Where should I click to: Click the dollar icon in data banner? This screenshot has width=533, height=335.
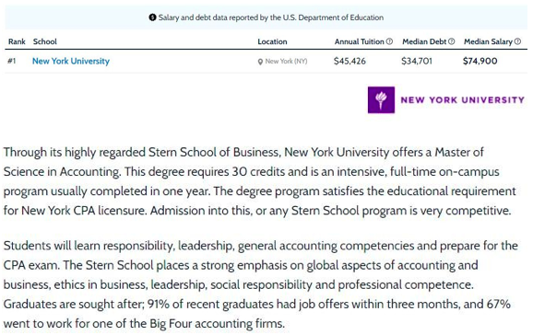[x=153, y=17]
